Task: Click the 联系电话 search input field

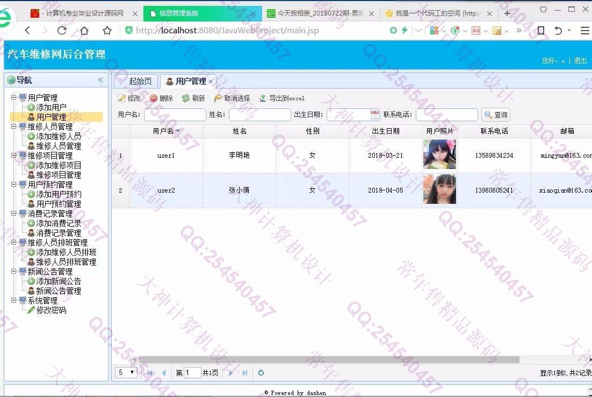Action: point(446,115)
